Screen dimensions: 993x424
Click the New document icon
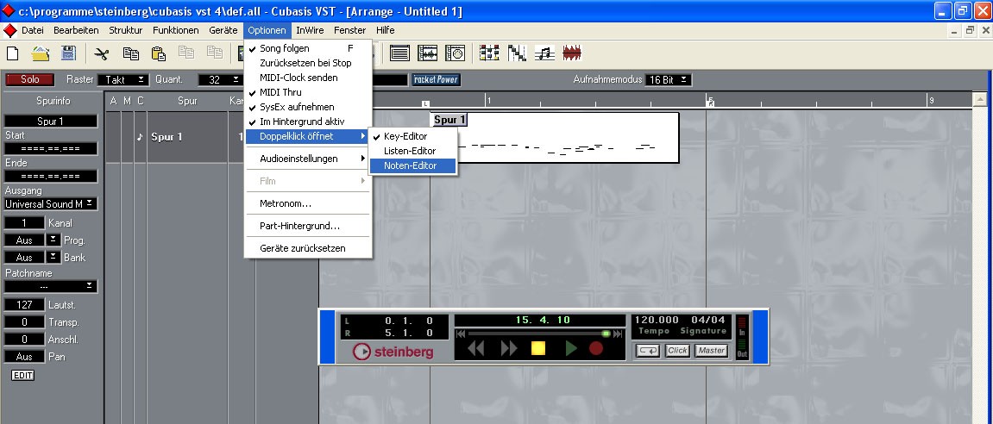(x=13, y=53)
